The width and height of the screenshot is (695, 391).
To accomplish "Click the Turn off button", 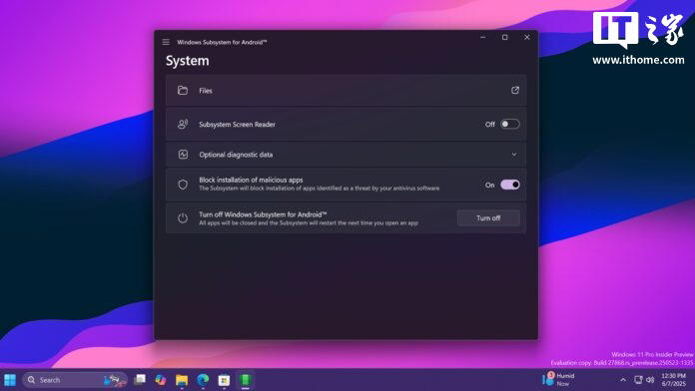I will (488, 217).
